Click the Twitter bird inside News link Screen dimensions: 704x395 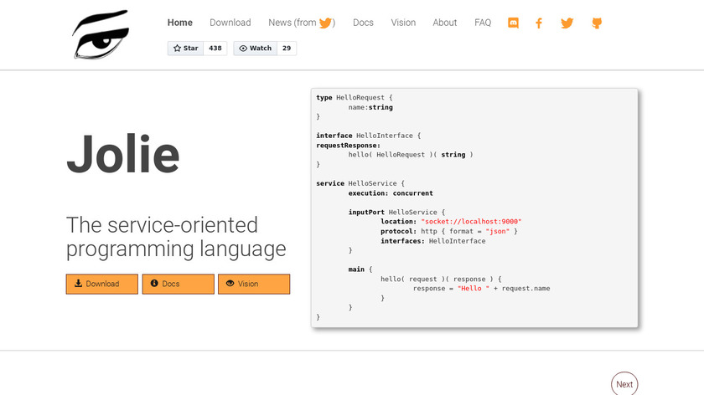coord(325,23)
